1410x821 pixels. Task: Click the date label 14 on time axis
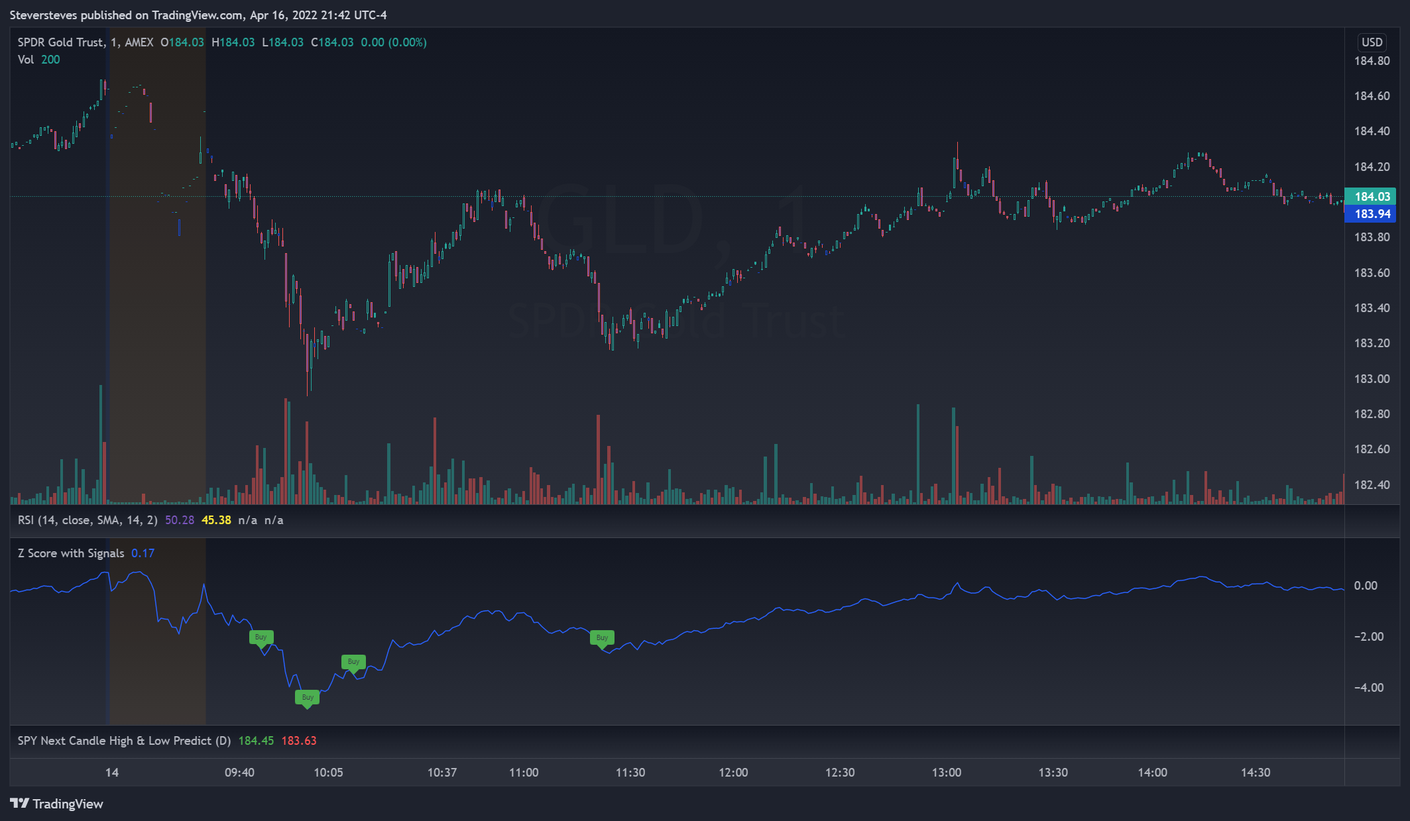click(x=112, y=773)
